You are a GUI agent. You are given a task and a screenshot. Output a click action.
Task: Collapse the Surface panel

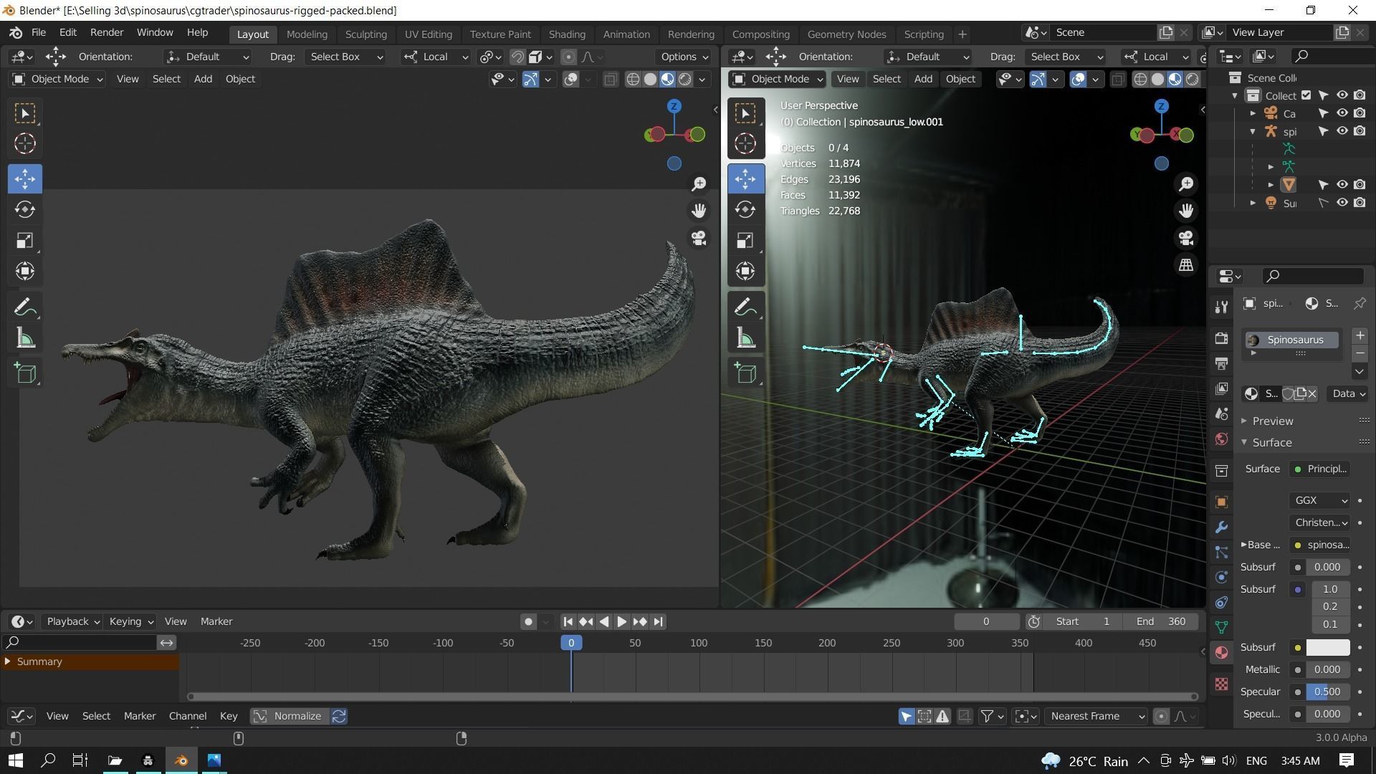point(1272,442)
